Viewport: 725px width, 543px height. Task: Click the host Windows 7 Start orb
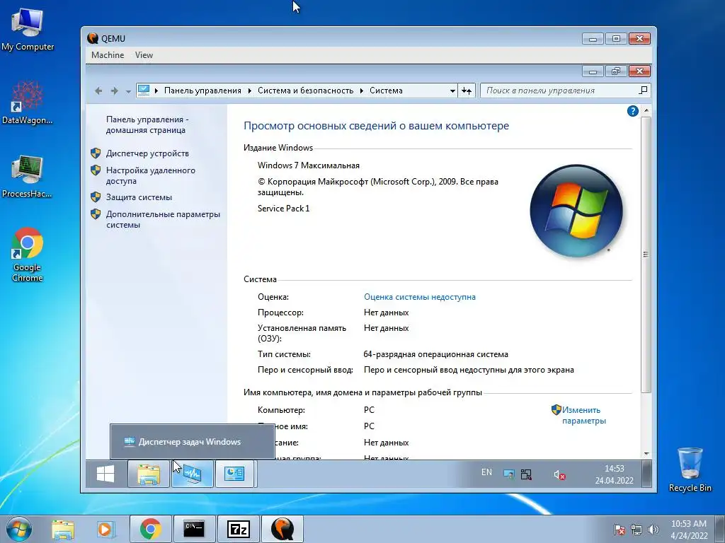[x=19, y=529]
